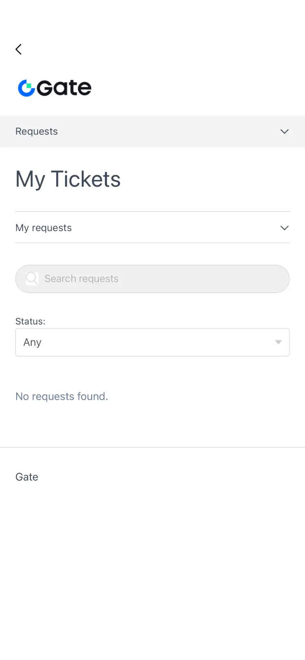This screenshot has height=660, width=305.
Task: Click the empty middle of the gray Requests bar
Action: pos(163,131)
